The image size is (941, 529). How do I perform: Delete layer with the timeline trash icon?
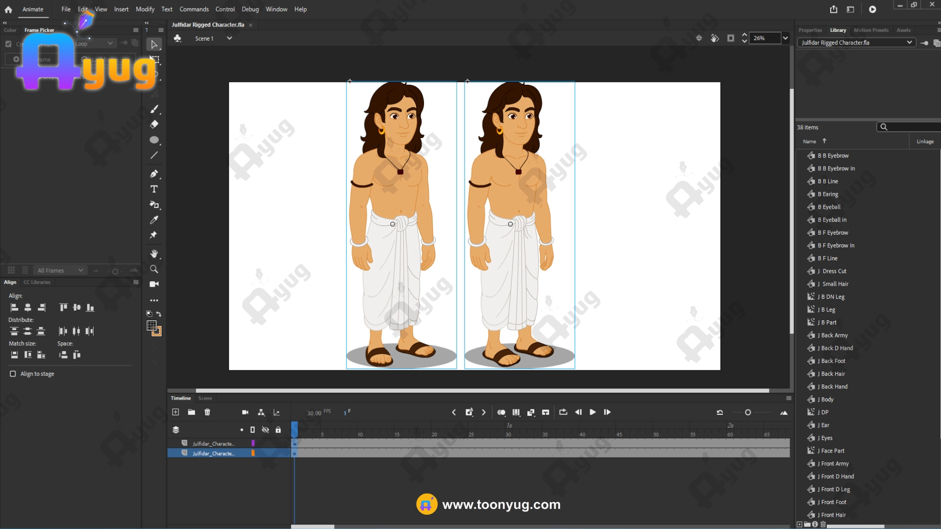(207, 412)
